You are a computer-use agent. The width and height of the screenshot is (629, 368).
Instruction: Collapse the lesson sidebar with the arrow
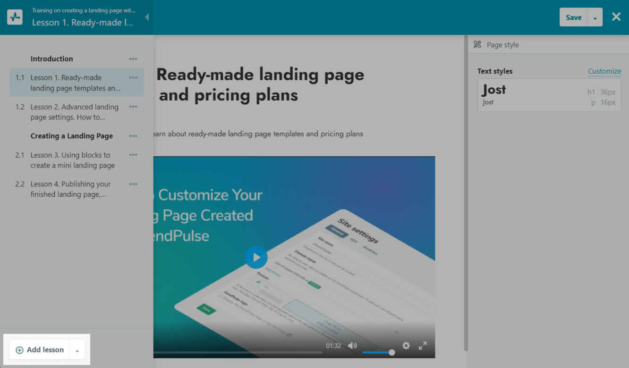coord(146,17)
